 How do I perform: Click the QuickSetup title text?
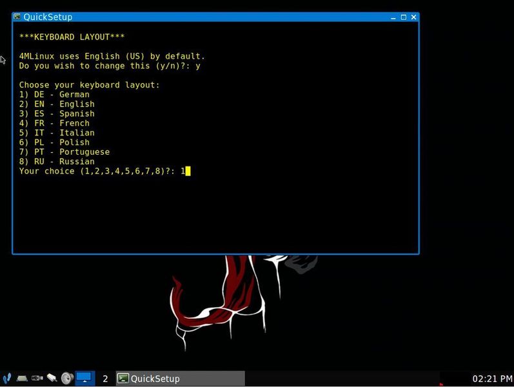pos(48,17)
